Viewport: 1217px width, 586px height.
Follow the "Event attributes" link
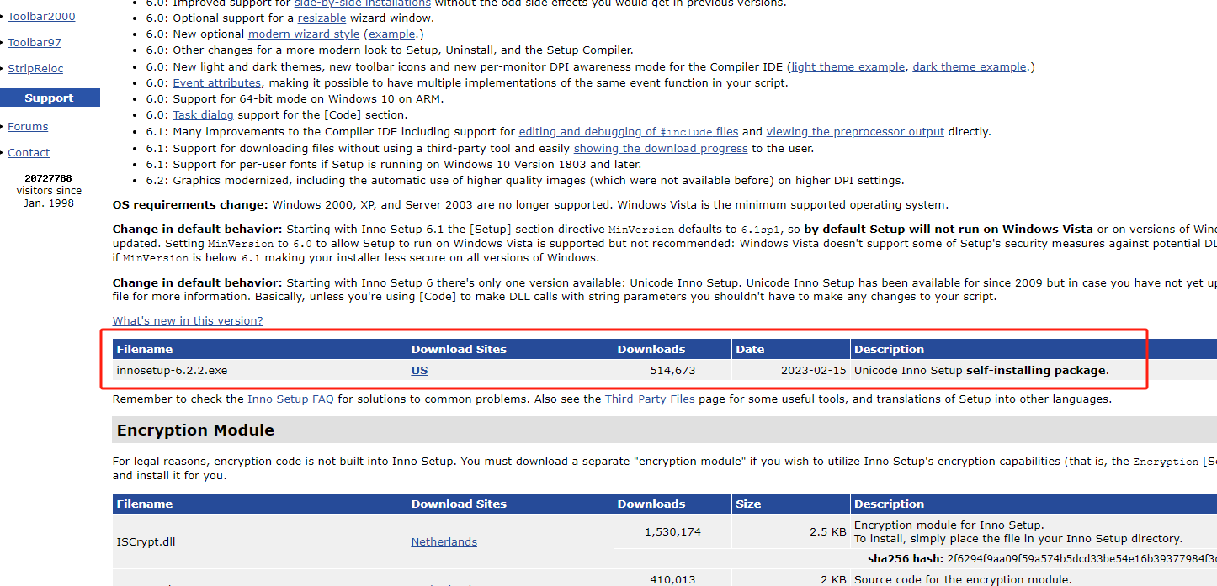(x=217, y=82)
